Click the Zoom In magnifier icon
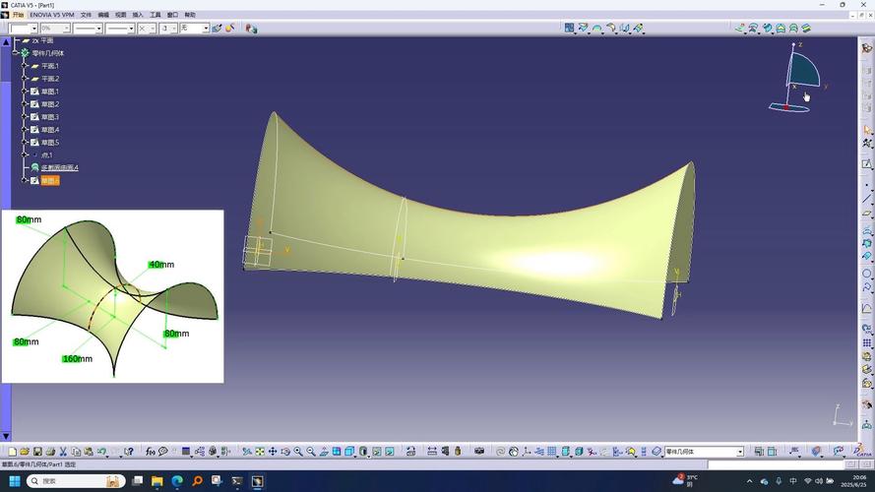Image resolution: width=875 pixels, height=492 pixels. 298,452
